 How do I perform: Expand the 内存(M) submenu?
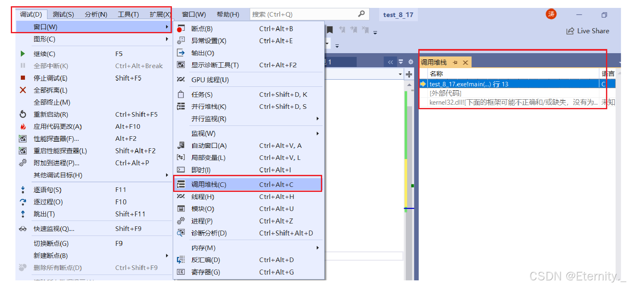[248, 248]
